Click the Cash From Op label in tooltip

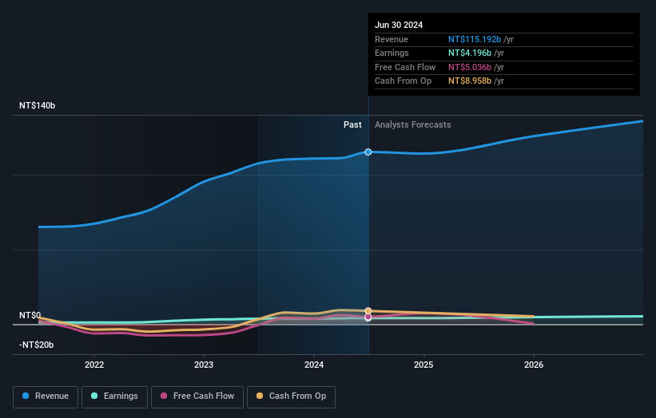[x=403, y=81]
